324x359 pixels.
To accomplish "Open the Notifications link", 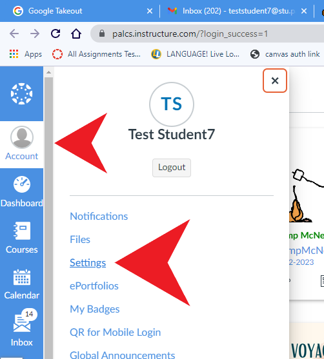I will click(99, 216).
